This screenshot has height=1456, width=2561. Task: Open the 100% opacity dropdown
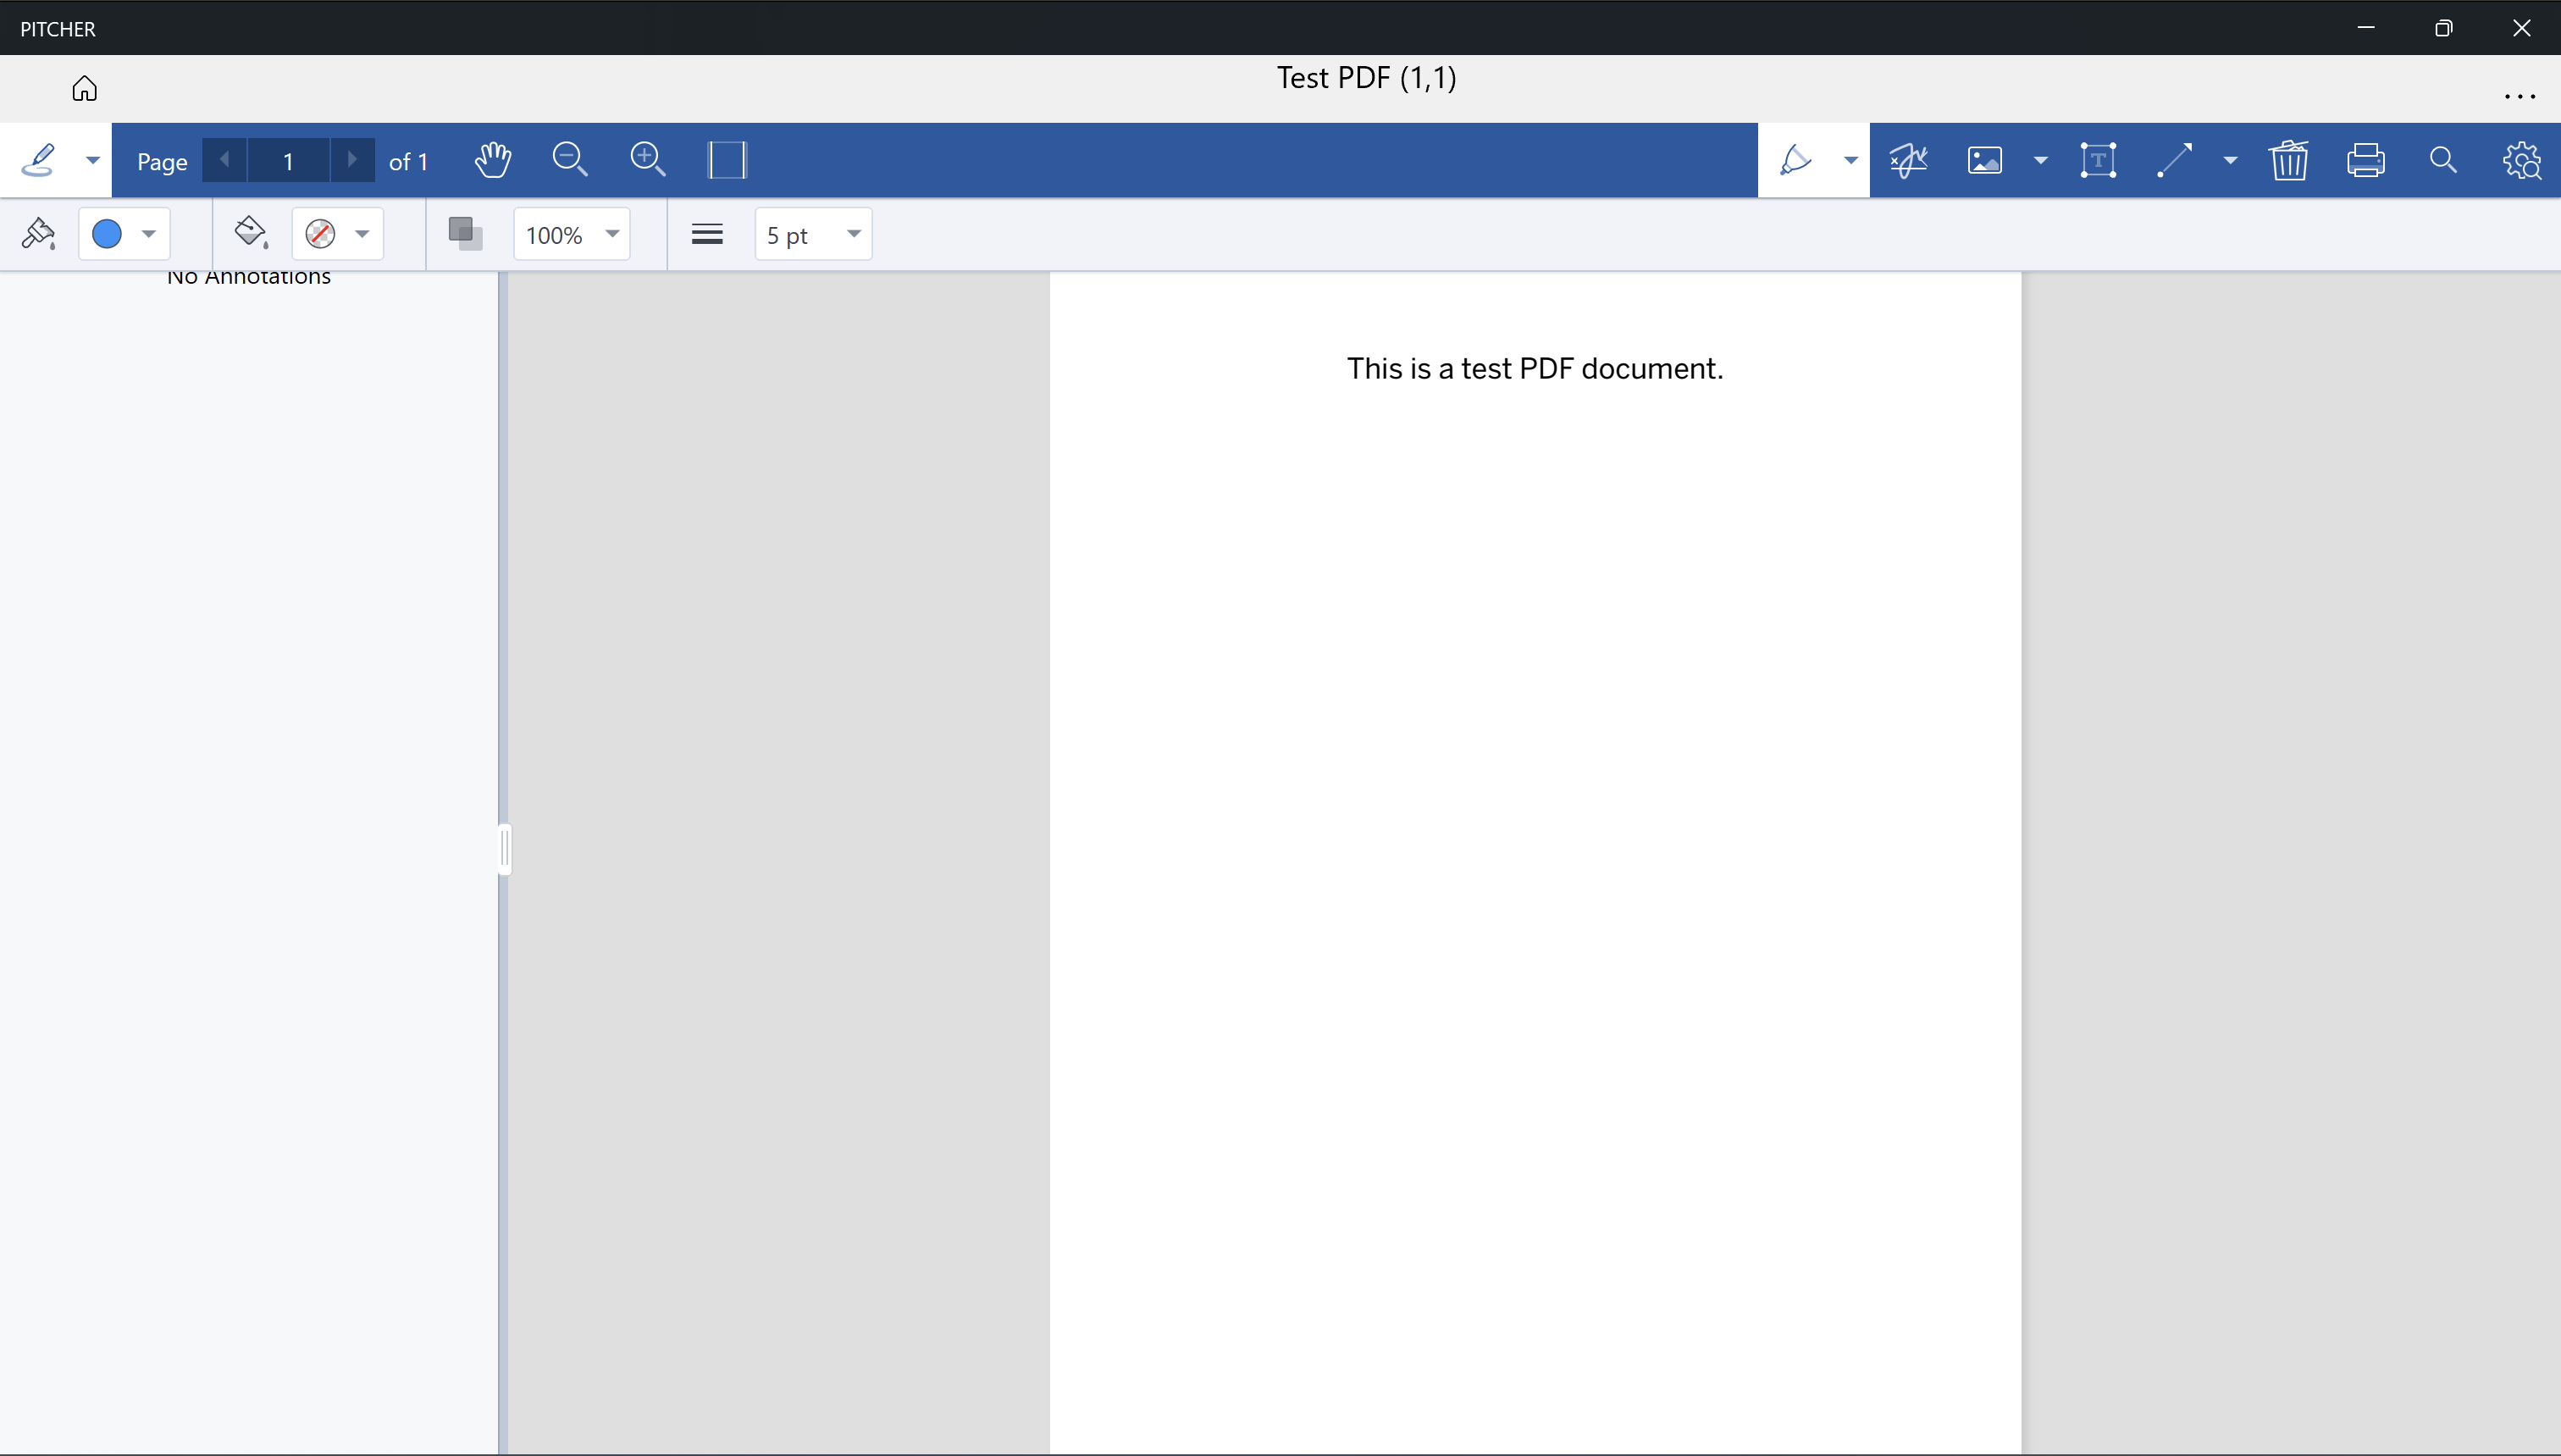point(572,235)
